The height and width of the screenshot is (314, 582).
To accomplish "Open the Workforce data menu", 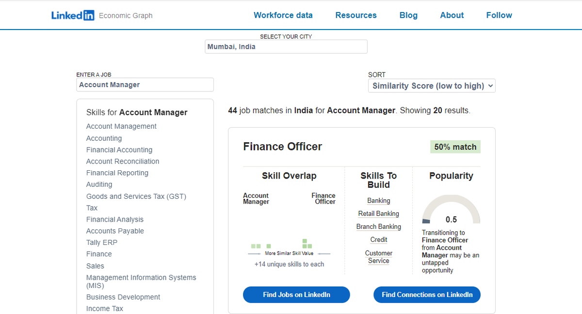I will click(283, 15).
